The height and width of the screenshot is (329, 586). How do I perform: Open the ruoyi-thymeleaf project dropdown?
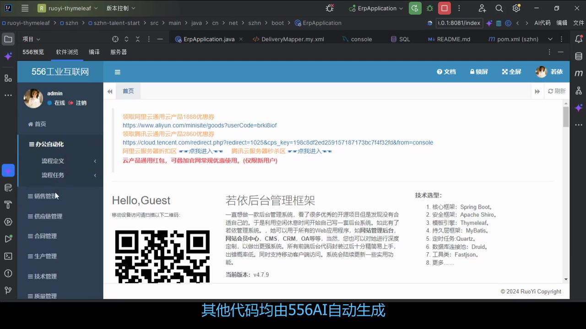point(67,8)
